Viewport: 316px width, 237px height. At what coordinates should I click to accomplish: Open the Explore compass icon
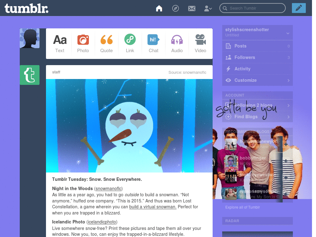point(175,8)
